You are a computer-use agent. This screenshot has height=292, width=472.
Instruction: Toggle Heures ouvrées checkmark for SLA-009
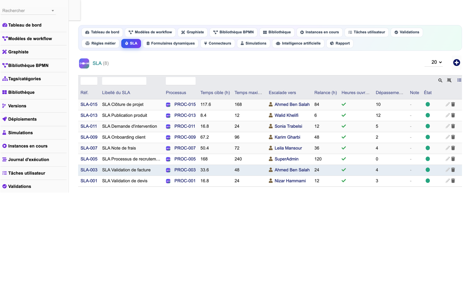pos(344,137)
